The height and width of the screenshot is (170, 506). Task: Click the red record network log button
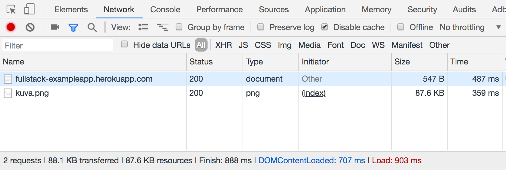(11, 27)
